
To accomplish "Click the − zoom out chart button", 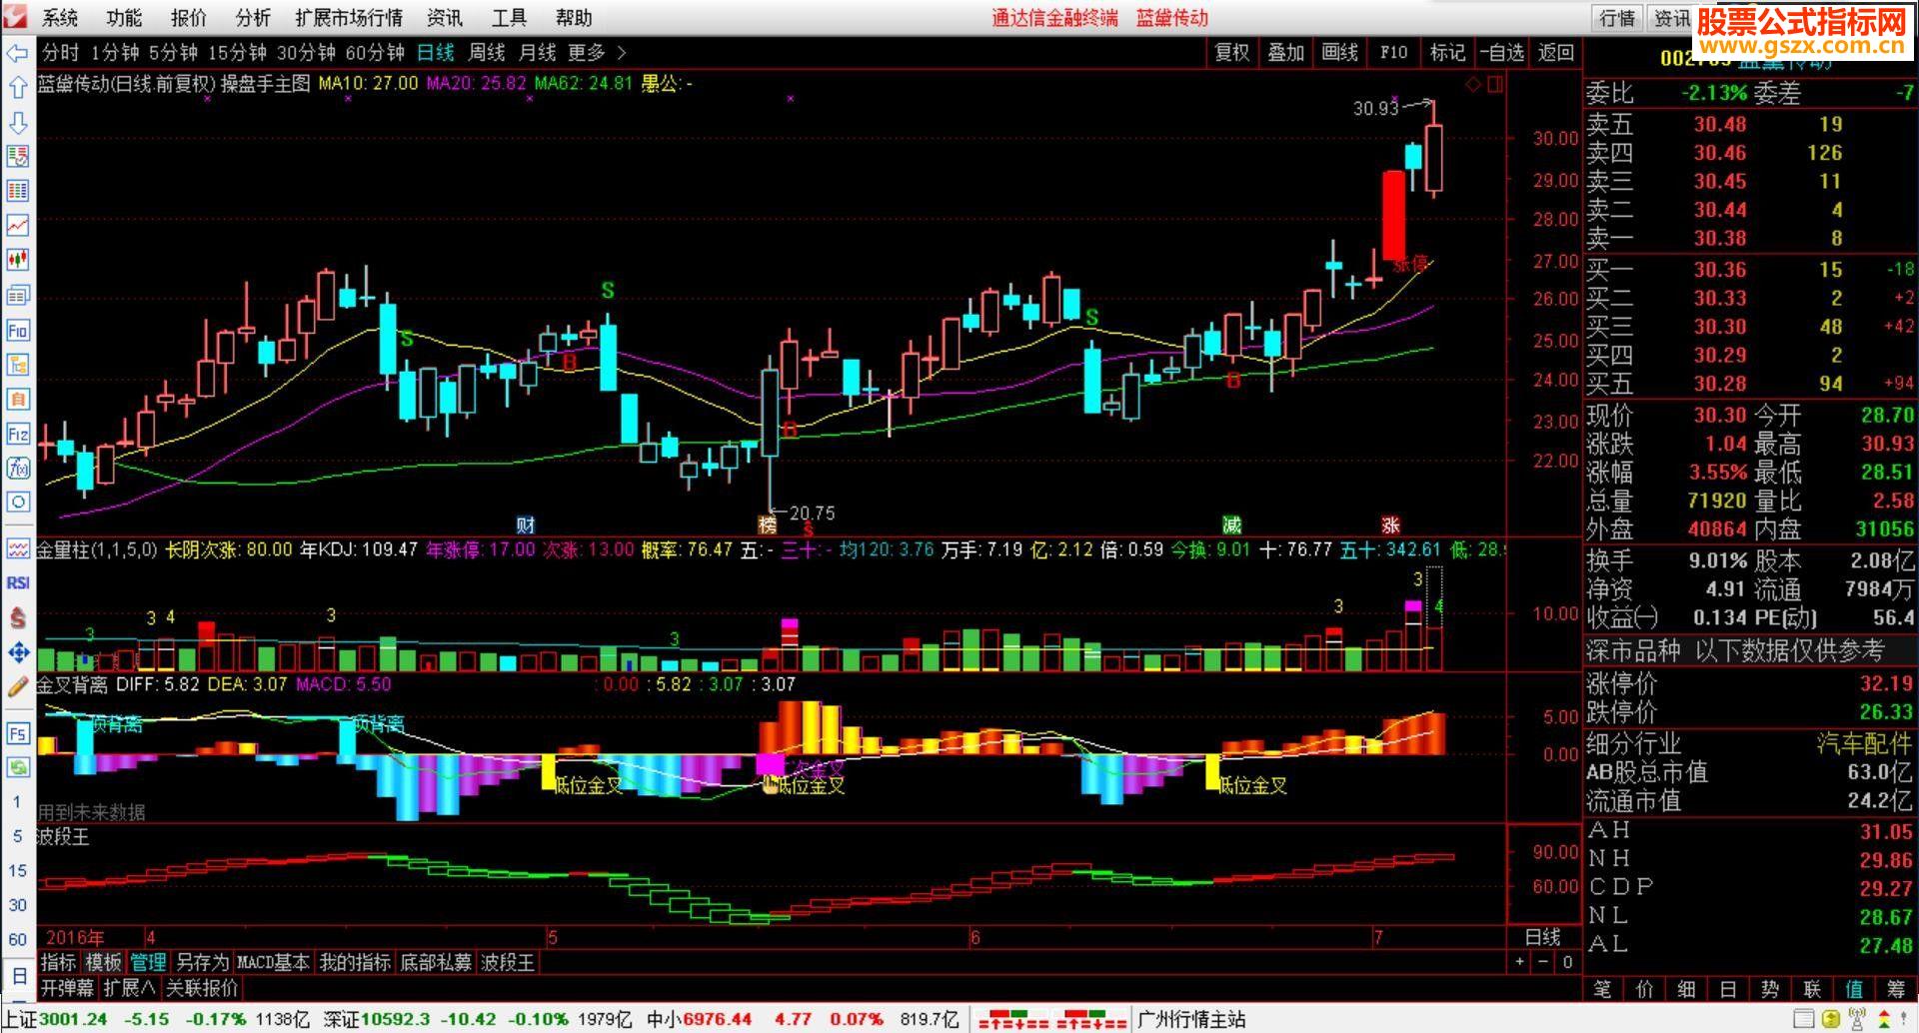I will point(1543,962).
